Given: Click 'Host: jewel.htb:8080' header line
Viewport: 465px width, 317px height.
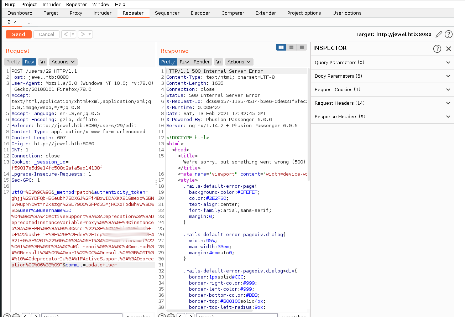Looking at the screenshot, I should pos(40,77).
